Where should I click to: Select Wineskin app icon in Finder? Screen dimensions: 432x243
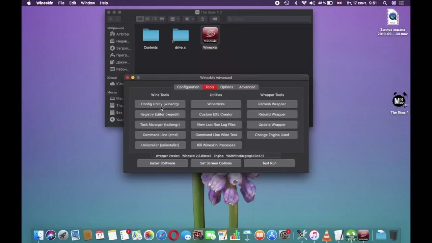click(210, 38)
